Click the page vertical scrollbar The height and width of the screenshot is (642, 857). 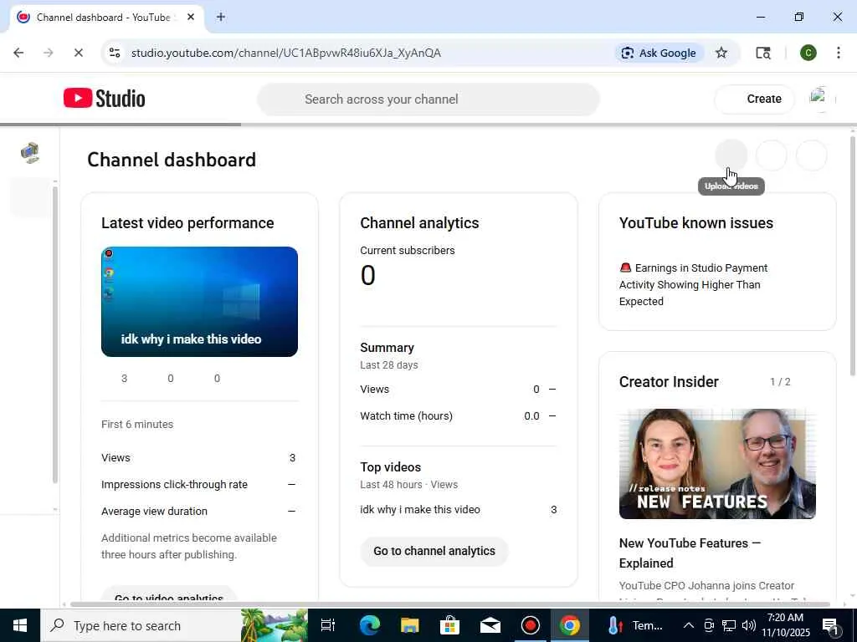coord(853,257)
